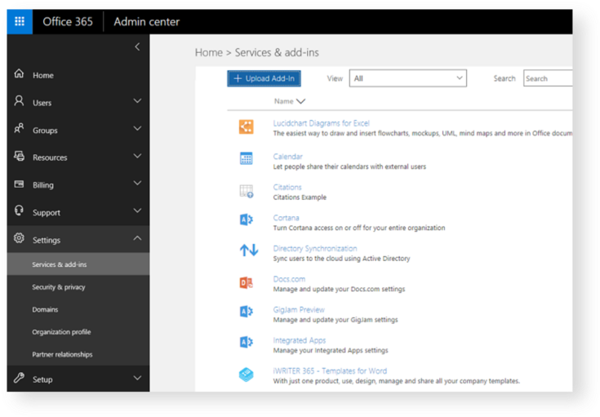Open the Citations add-in link
The width and height of the screenshot is (600, 417).
(287, 187)
